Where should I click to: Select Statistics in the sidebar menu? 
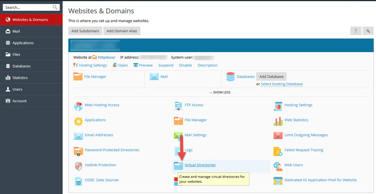(x=20, y=78)
